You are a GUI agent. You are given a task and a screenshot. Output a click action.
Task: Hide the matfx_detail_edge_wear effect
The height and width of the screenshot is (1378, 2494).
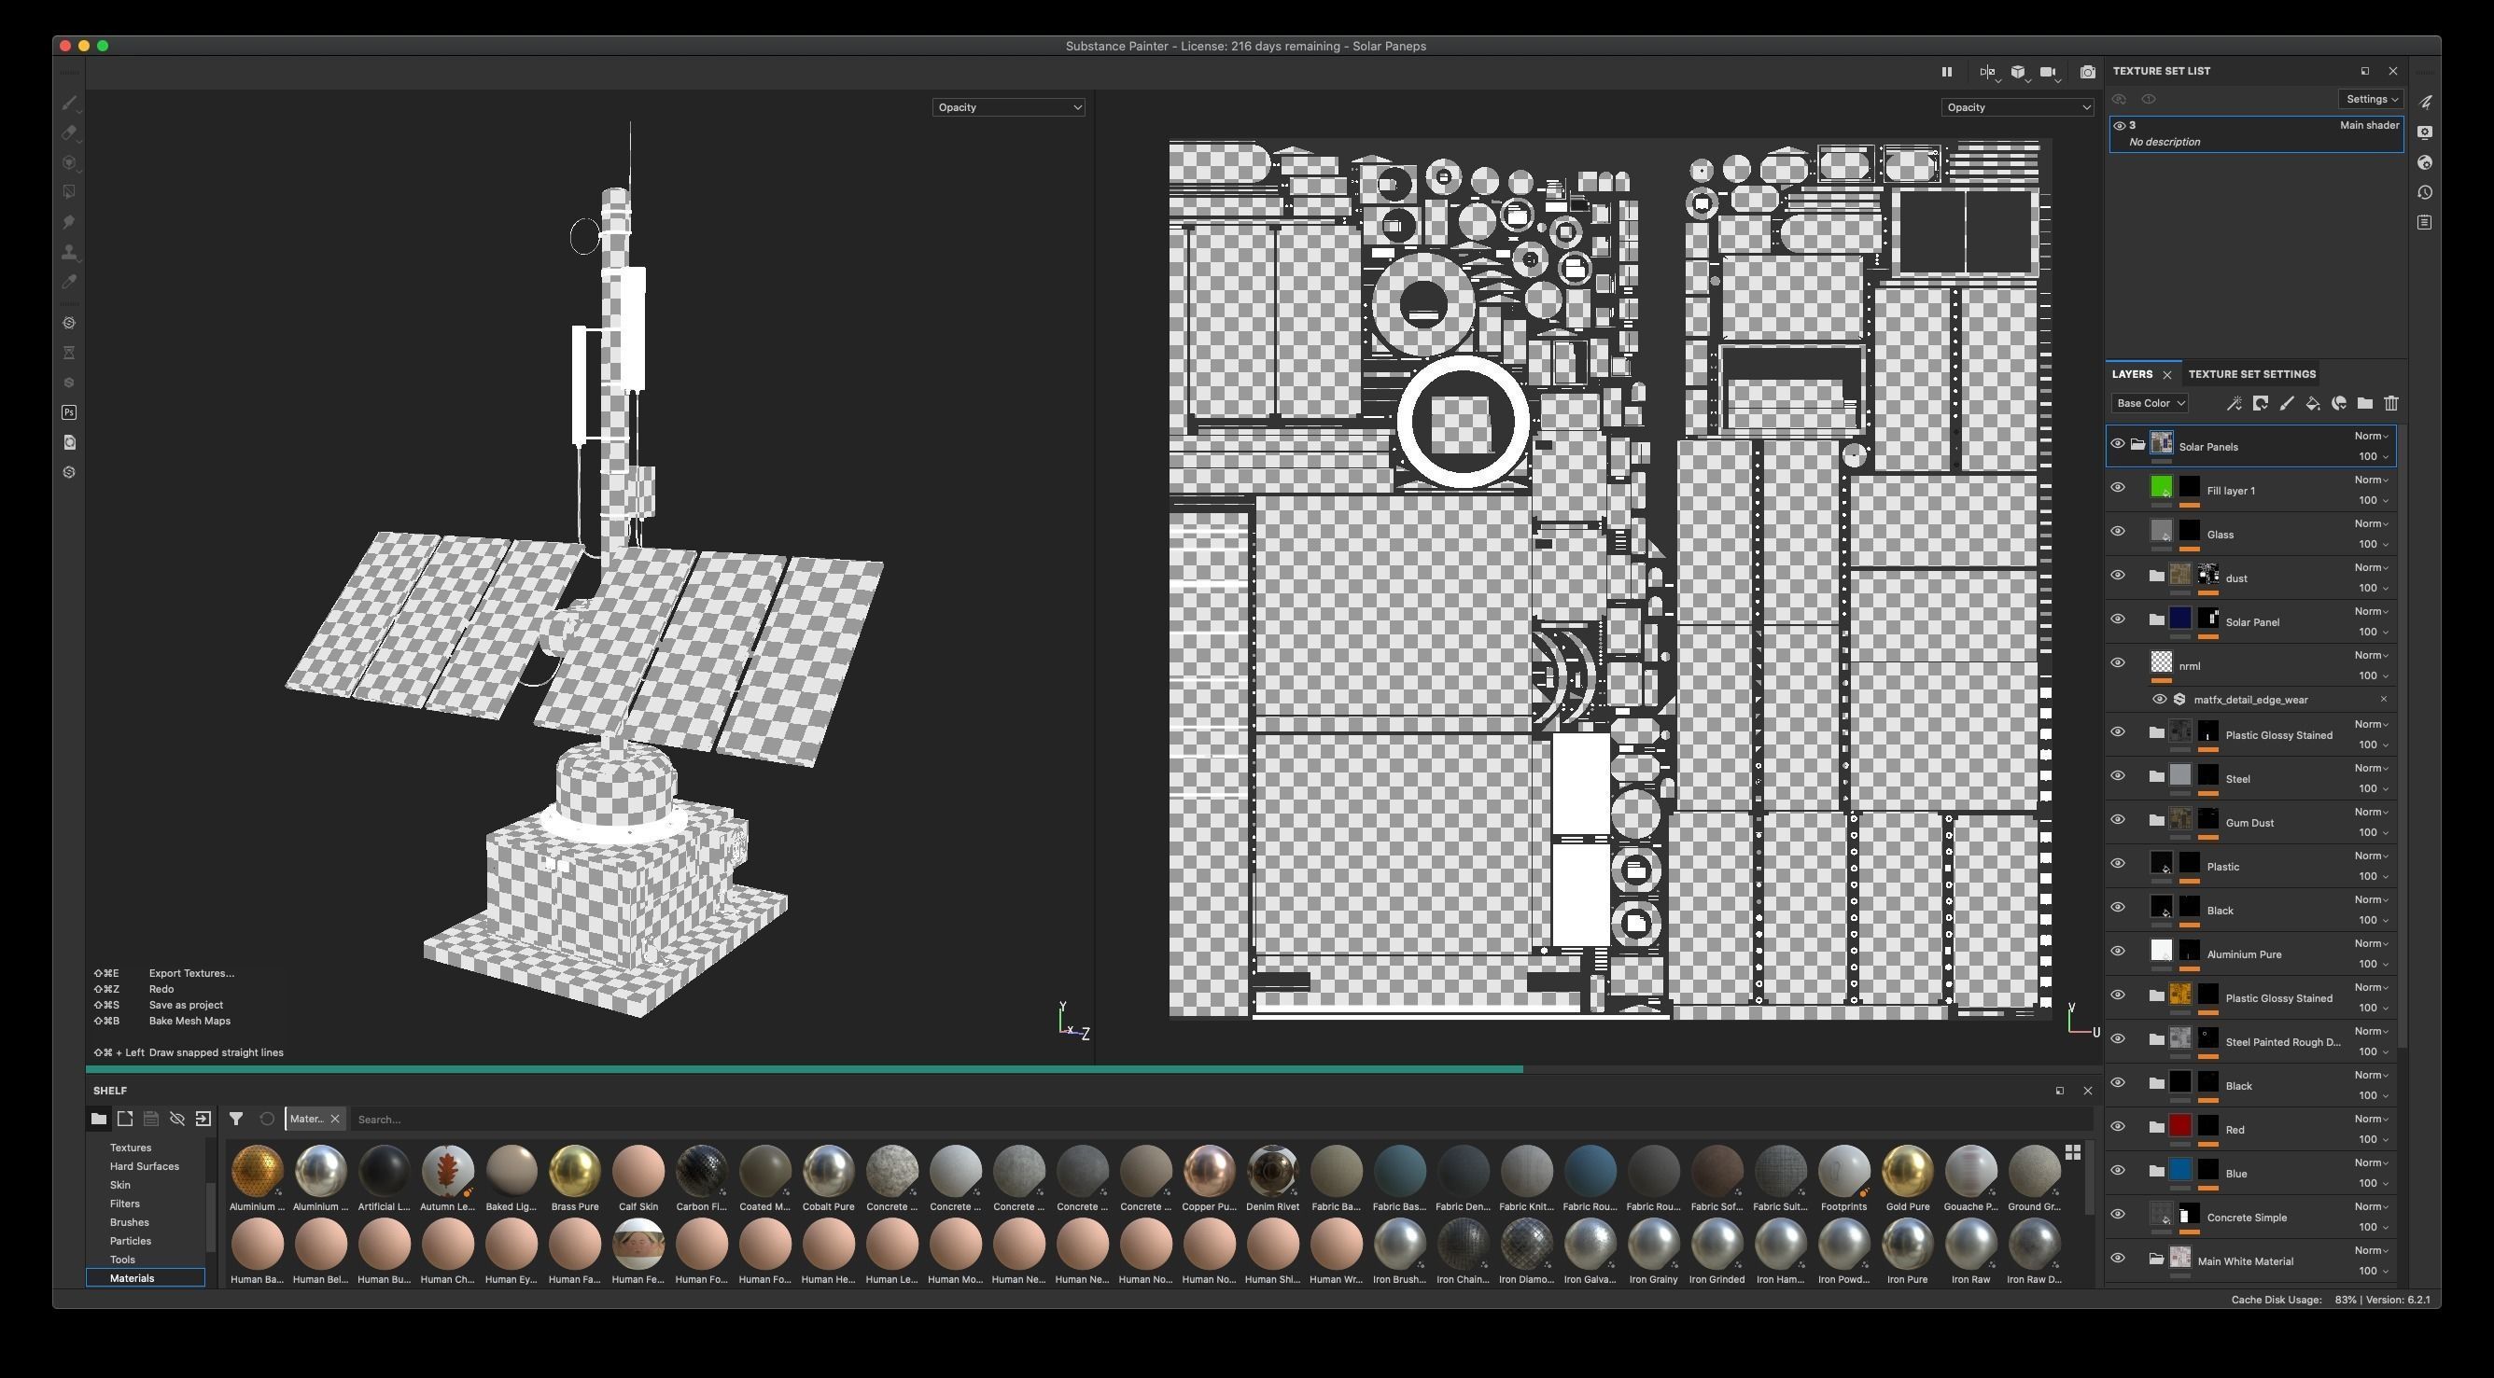click(x=2158, y=699)
